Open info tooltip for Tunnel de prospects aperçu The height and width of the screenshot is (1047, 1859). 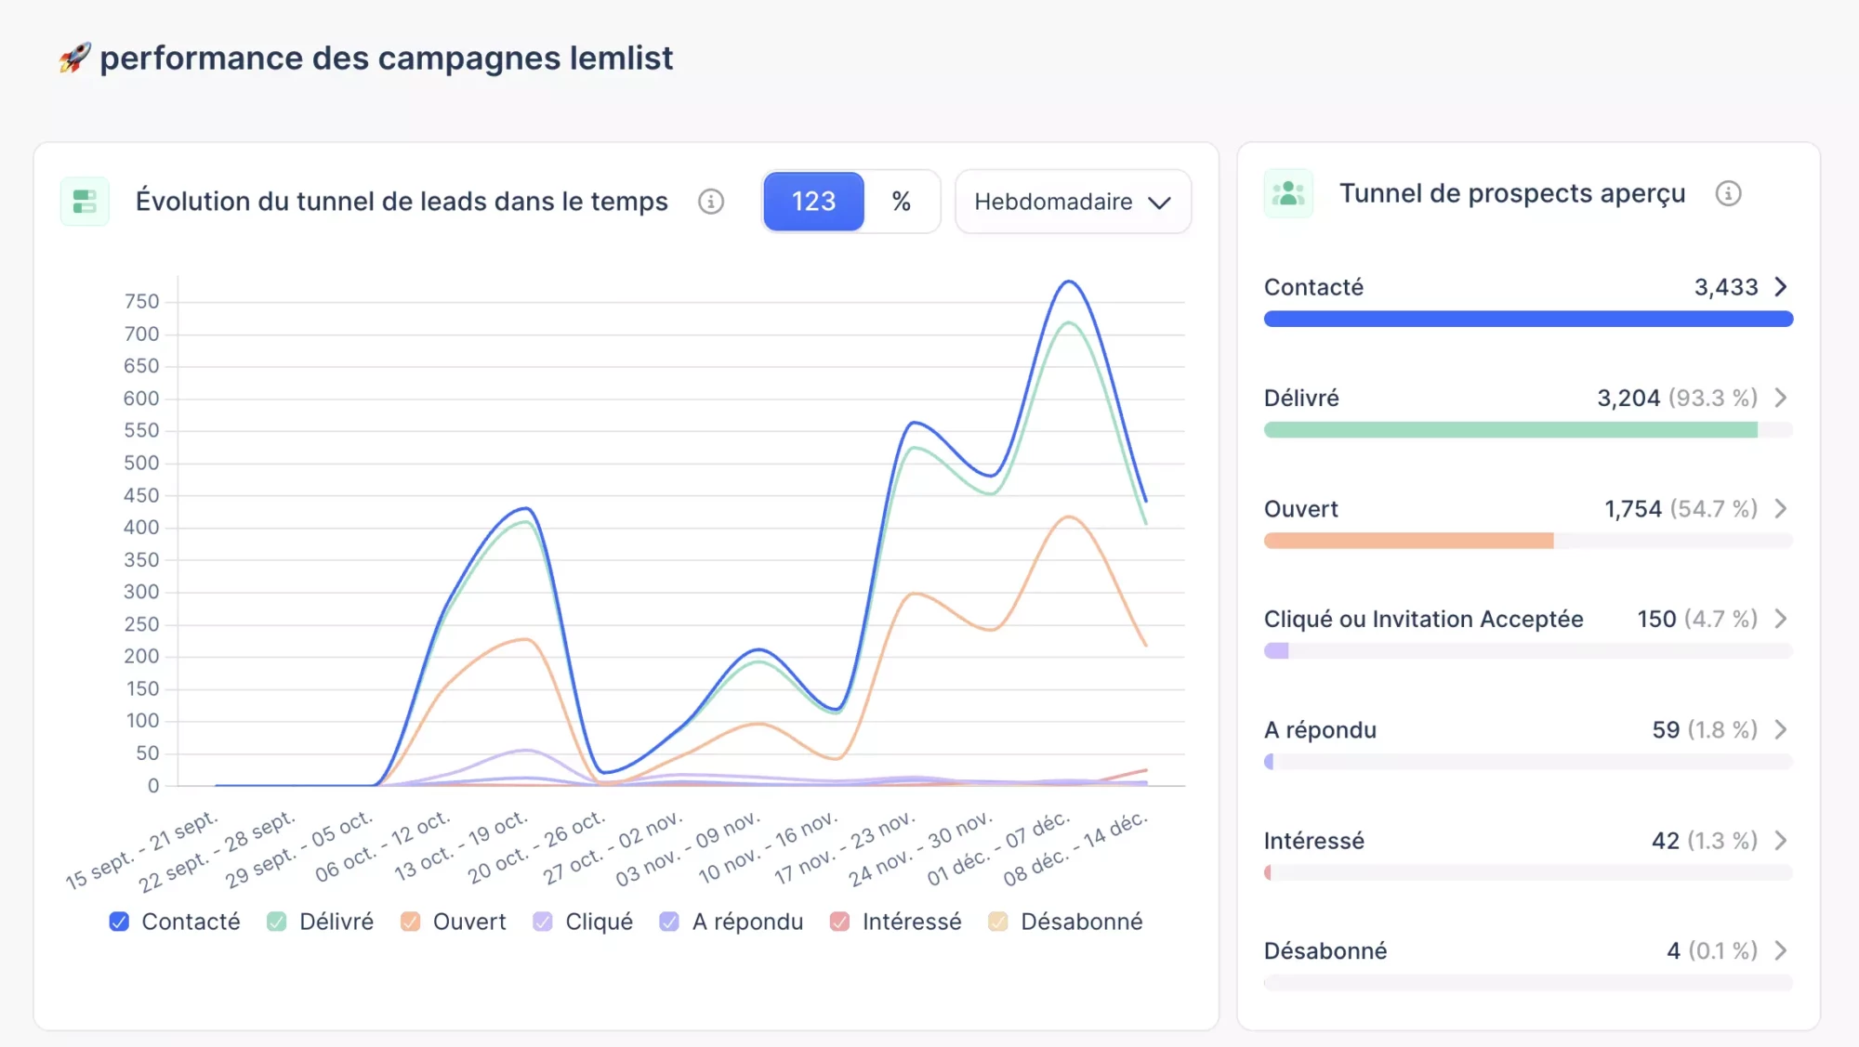pos(1728,193)
